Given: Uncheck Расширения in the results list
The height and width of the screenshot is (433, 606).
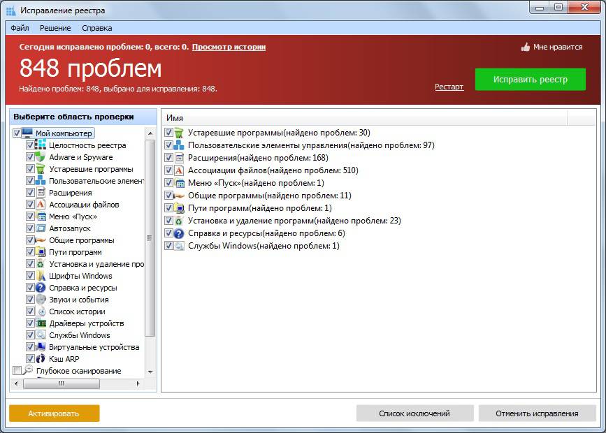Looking at the screenshot, I should point(168,157).
